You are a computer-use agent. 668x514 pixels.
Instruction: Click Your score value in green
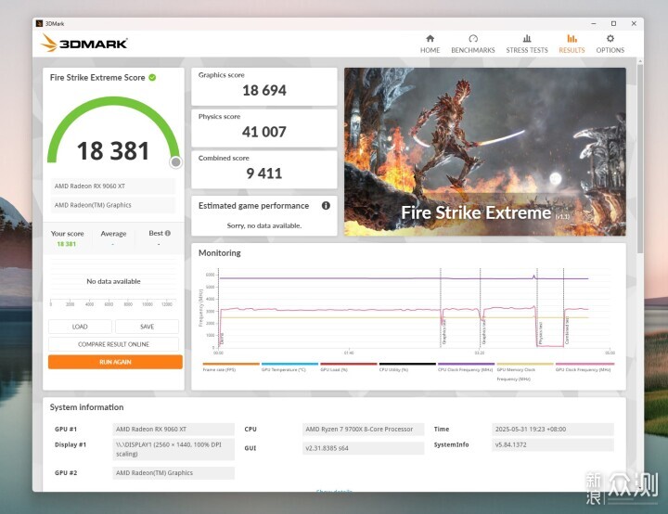click(x=67, y=244)
